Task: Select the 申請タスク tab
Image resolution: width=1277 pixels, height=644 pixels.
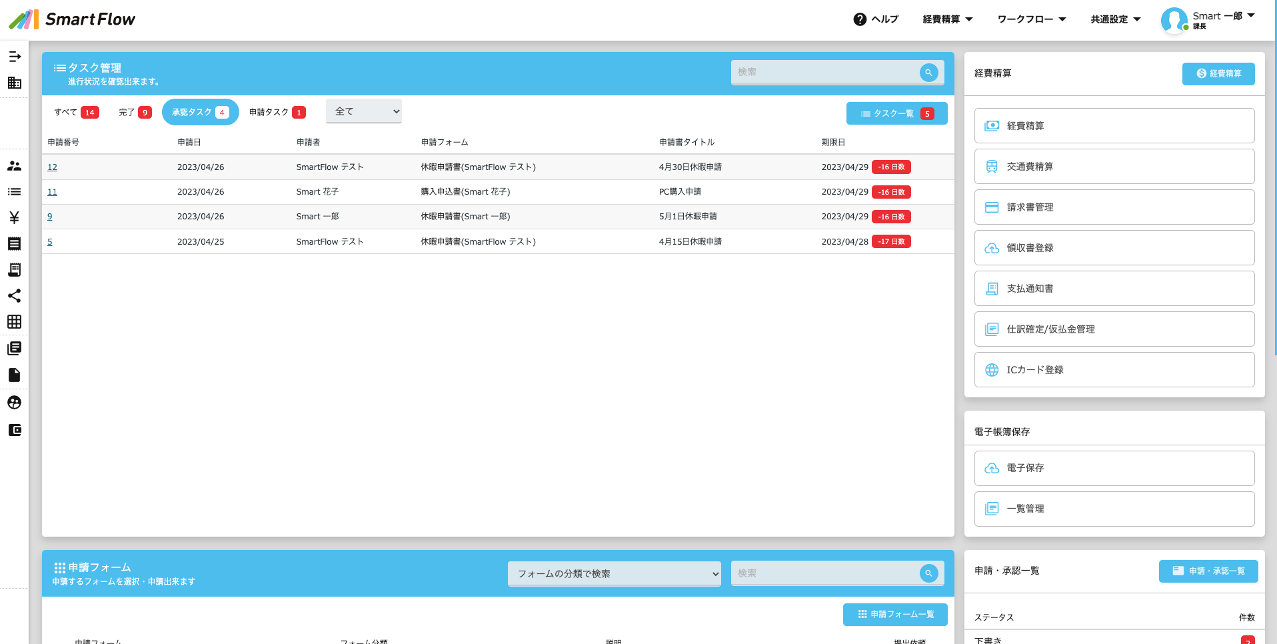Action: point(277,112)
